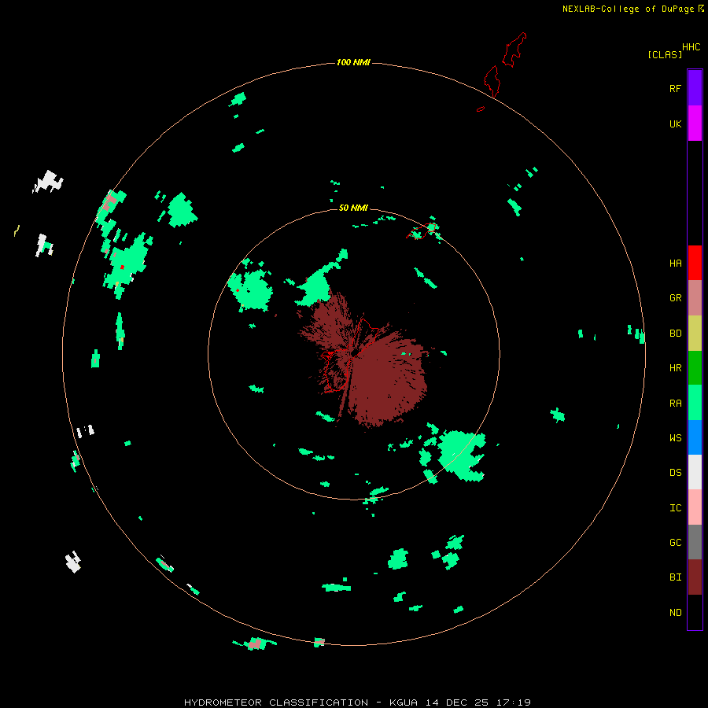The width and height of the screenshot is (708, 708).
Task: Click the HA legend label
Action: [675, 264]
